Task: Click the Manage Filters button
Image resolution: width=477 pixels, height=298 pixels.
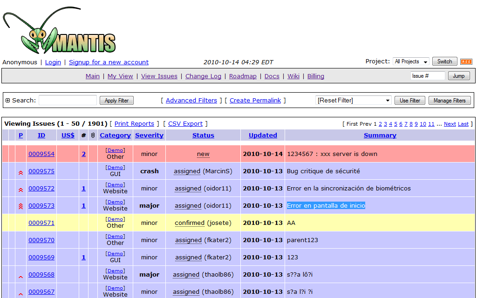Action: point(450,101)
